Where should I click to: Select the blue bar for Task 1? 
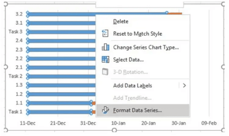(x=60, y=112)
